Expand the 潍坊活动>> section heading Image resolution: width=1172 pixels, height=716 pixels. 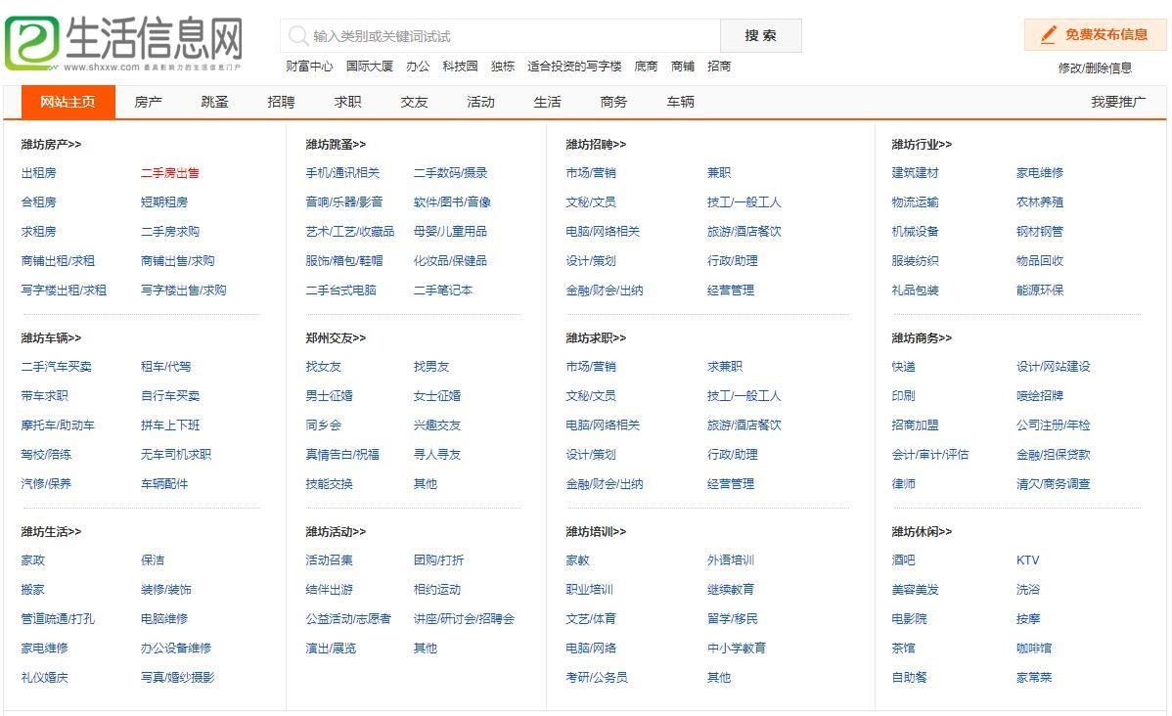point(336,531)
